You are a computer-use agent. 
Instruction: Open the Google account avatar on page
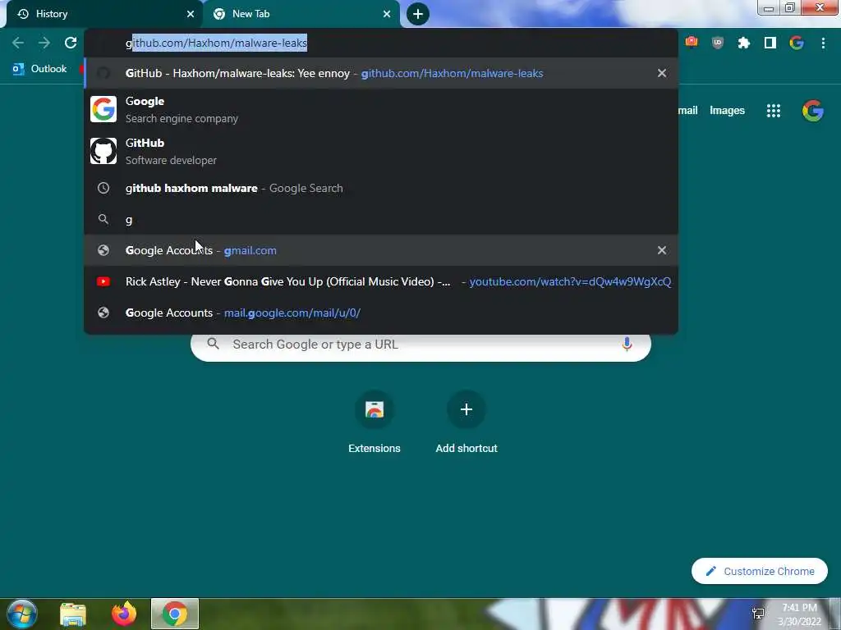coord(812,111)
